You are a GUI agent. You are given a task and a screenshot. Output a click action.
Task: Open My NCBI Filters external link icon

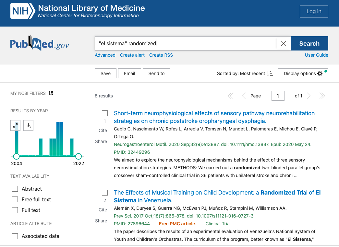click(x=51, y=93)
